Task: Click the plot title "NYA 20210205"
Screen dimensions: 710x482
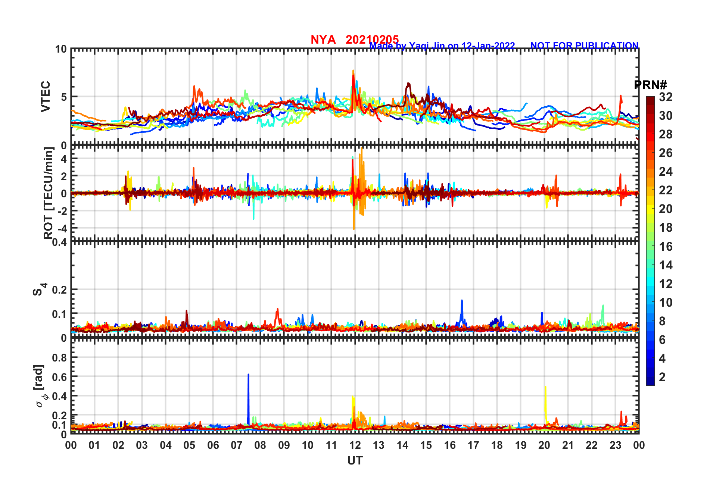Action: pyautogui.click(x=355, y=40)
